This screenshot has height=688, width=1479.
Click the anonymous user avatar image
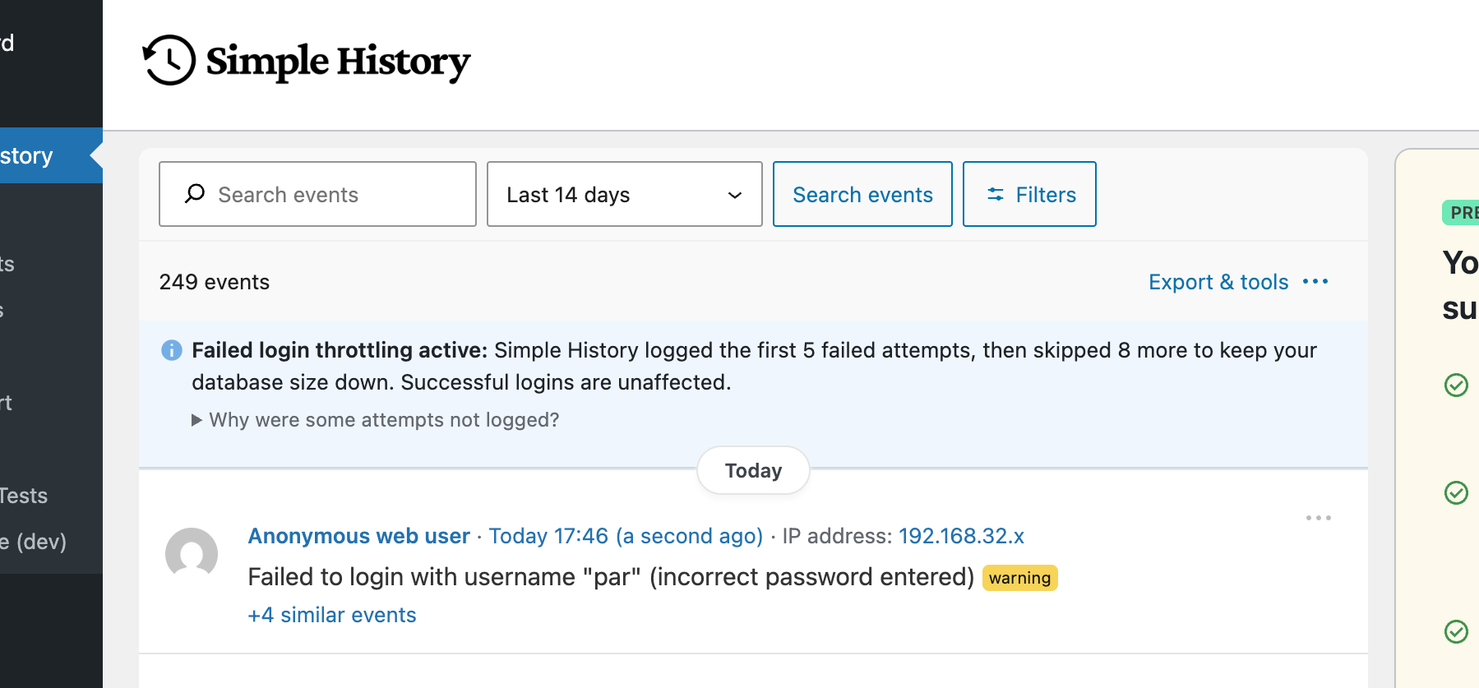(x=192, y=554)
